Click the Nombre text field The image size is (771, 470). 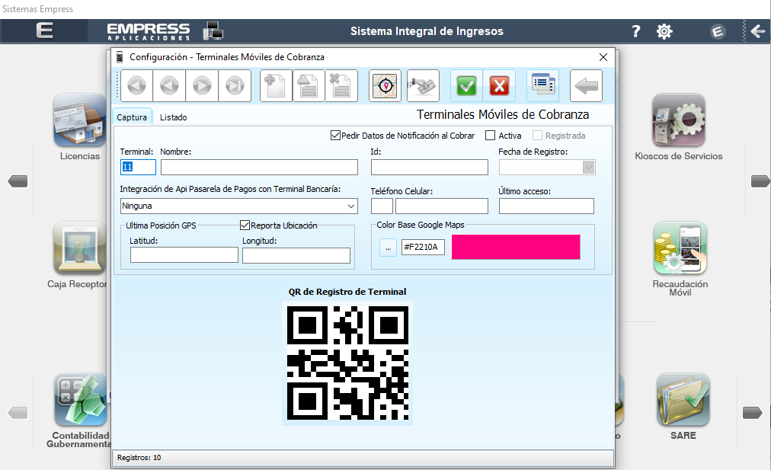point(259,168)
